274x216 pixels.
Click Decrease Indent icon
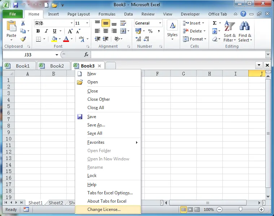(97, 39)
